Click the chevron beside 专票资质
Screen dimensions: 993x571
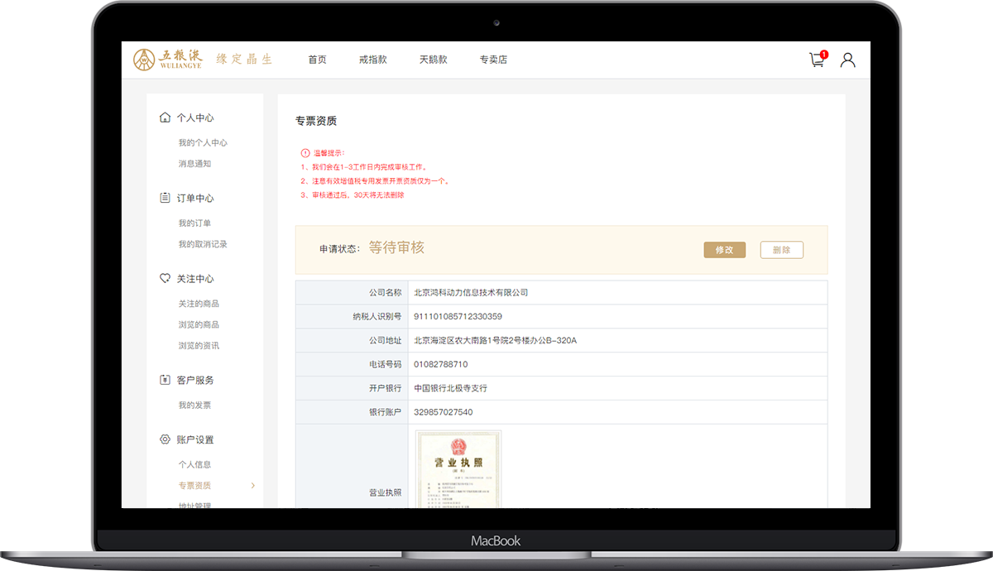click(x=252, y=486)
